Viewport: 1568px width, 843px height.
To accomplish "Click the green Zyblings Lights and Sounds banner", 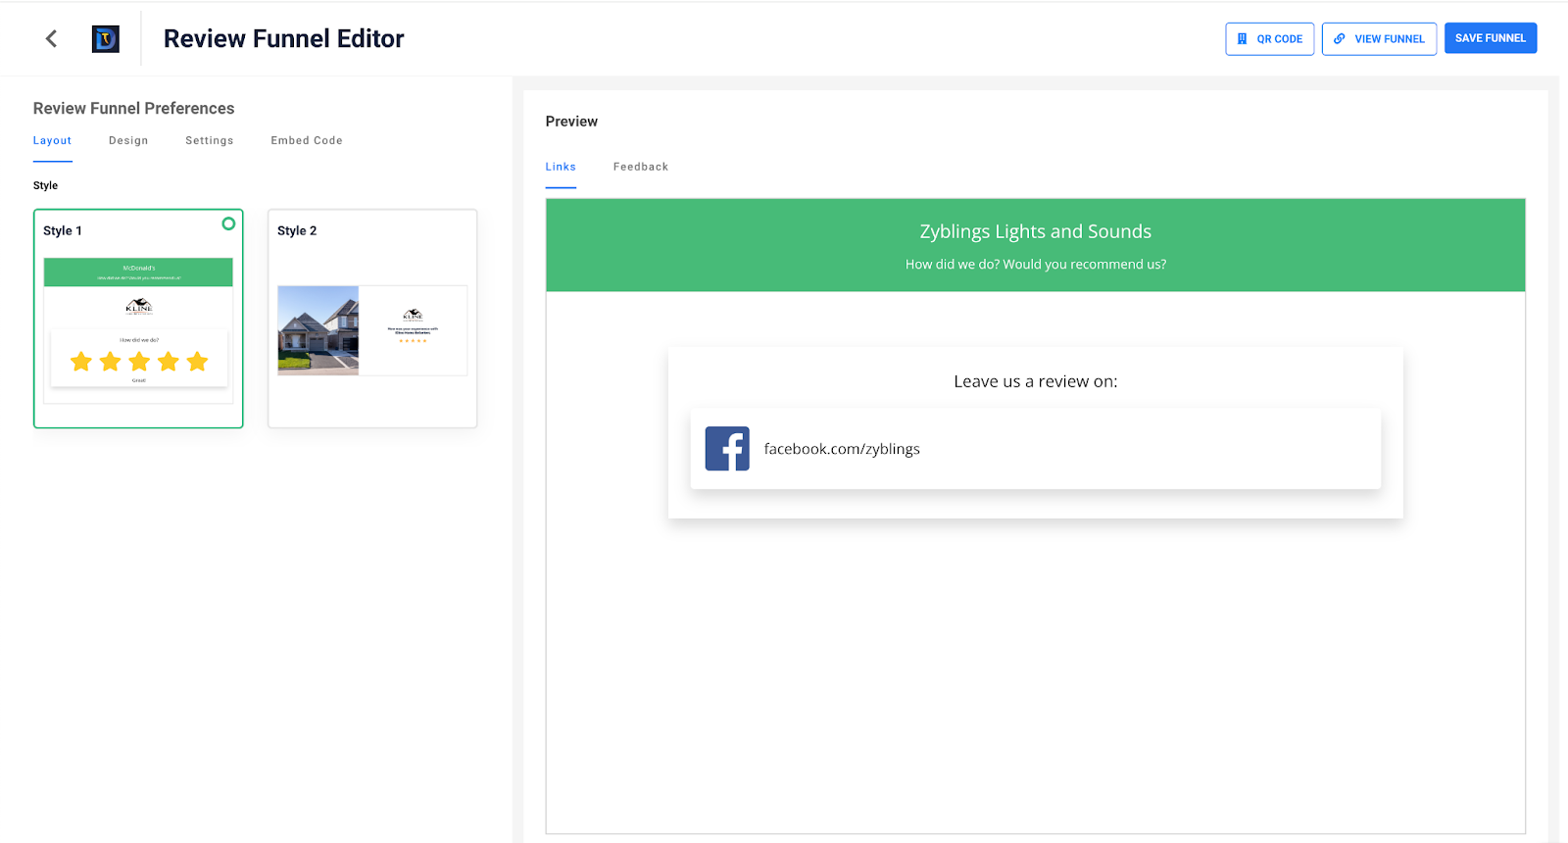I will click(1036, 245).
